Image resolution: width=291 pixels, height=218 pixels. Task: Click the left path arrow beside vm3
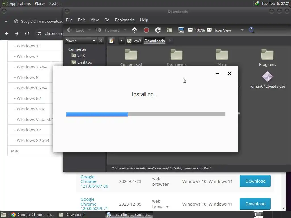122,41
